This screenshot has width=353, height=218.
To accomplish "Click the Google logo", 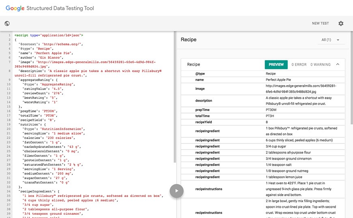I will coord(14,8).
